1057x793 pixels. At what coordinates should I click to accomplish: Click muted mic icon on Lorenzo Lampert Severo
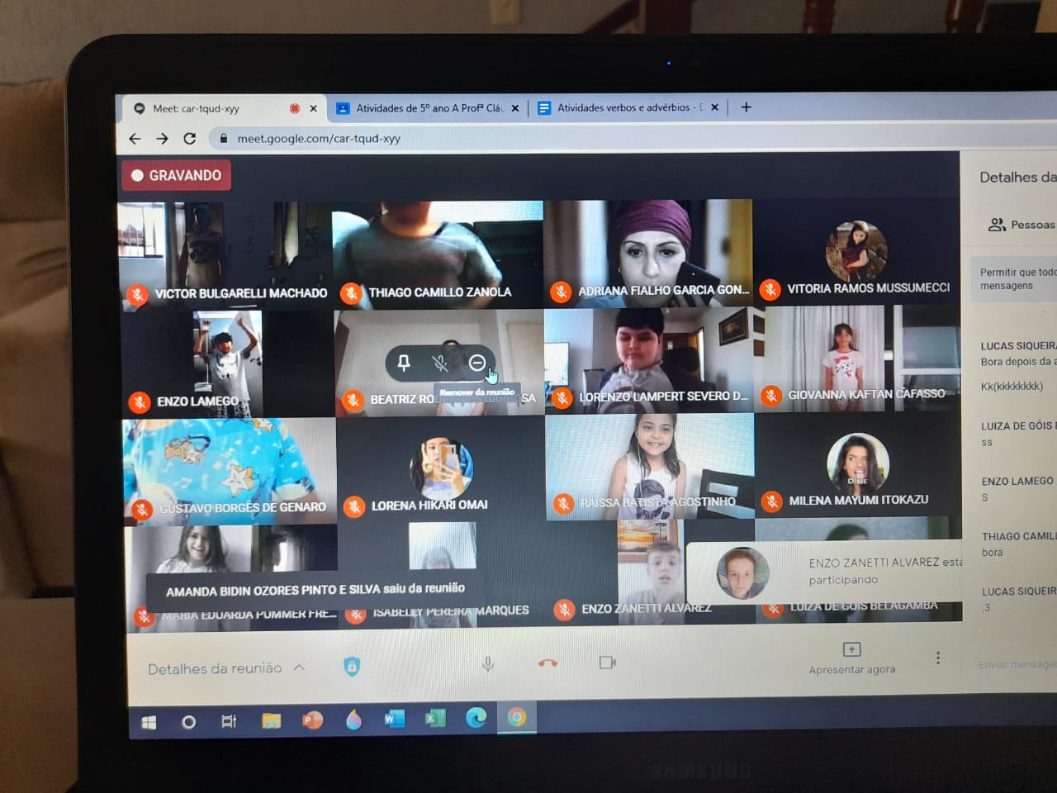click(563, 397)
